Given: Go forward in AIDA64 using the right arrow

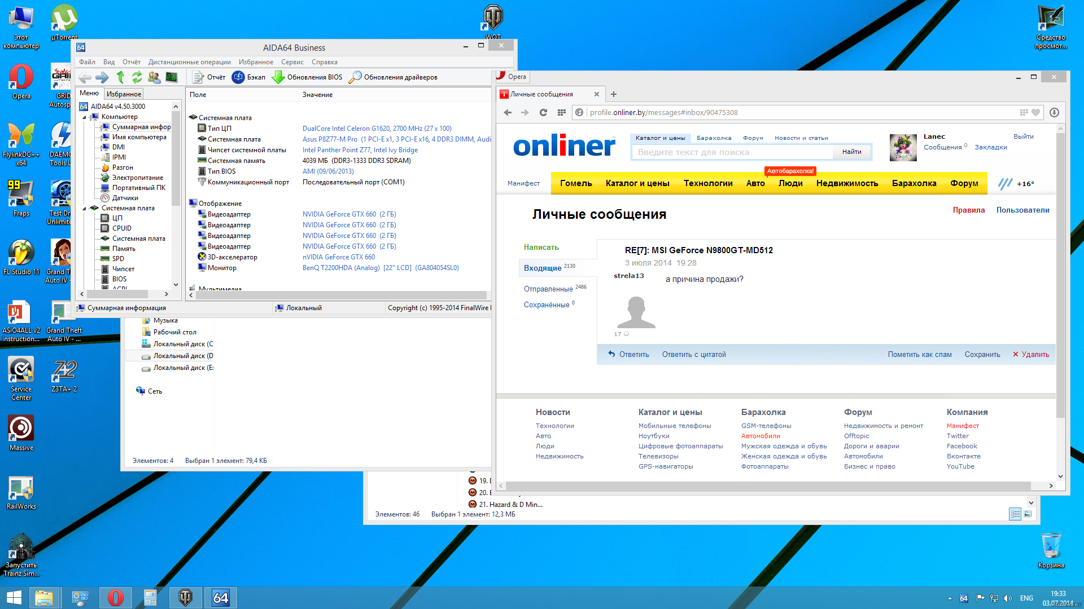Looking at the screenshot, I should (102, 77).
